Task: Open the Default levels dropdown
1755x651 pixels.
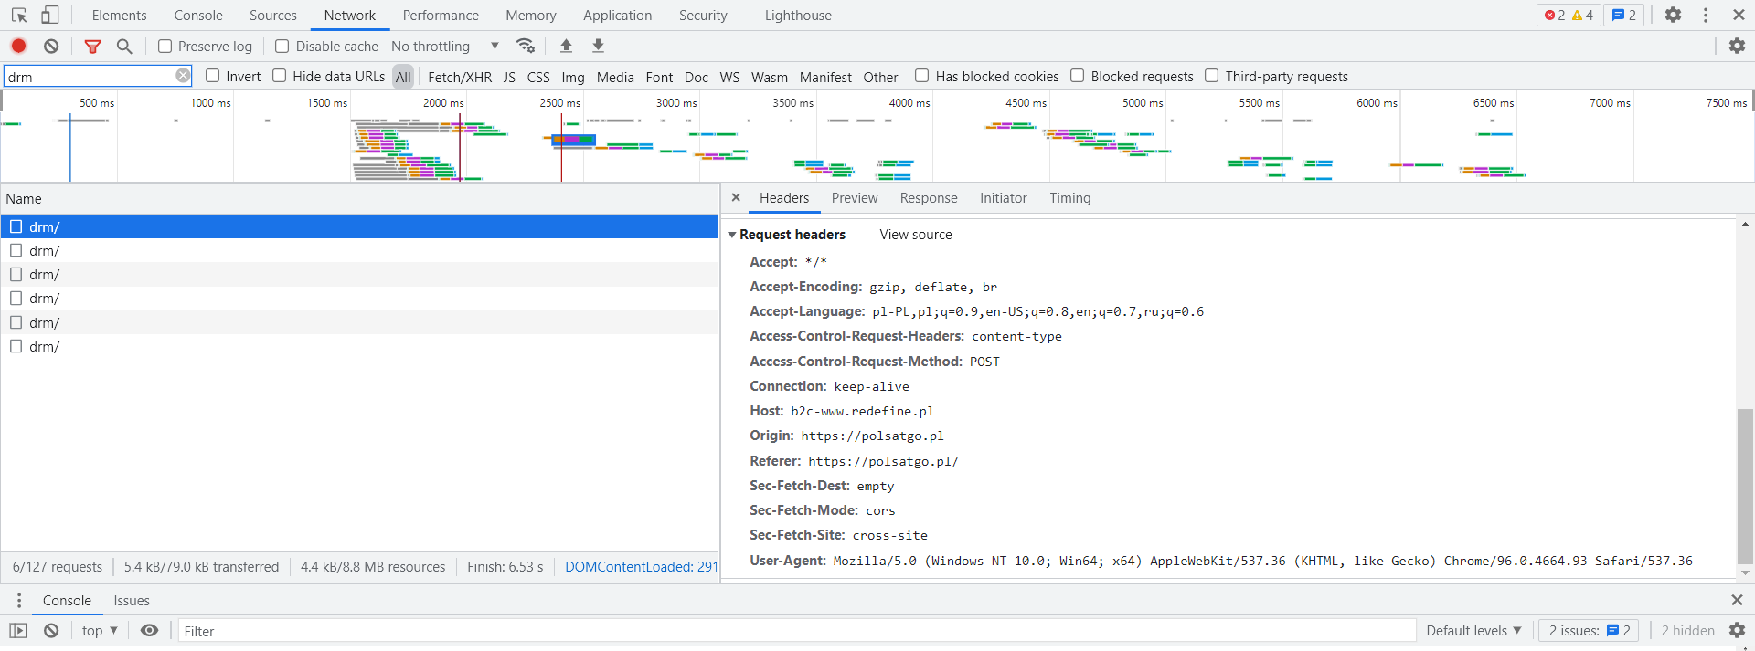Action: [1473, 630]
